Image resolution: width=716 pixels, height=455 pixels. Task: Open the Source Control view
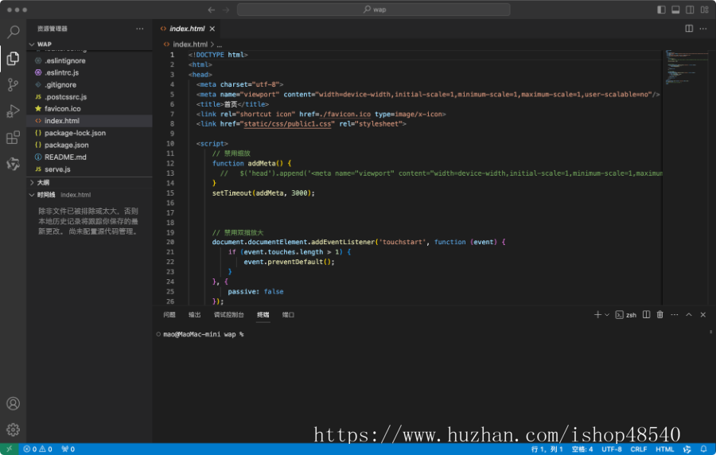(x=13, y=84)
